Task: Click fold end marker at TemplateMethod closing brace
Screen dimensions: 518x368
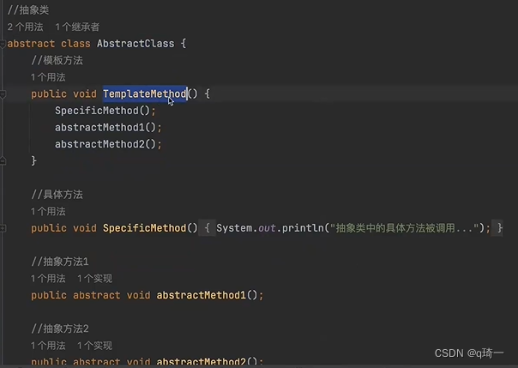Action: (x=3, y=161)
